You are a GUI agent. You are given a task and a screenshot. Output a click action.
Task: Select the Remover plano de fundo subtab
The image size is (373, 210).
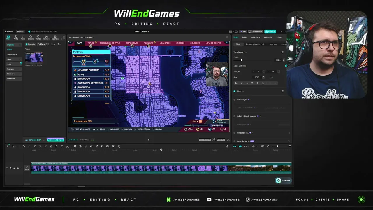(255, 44)
